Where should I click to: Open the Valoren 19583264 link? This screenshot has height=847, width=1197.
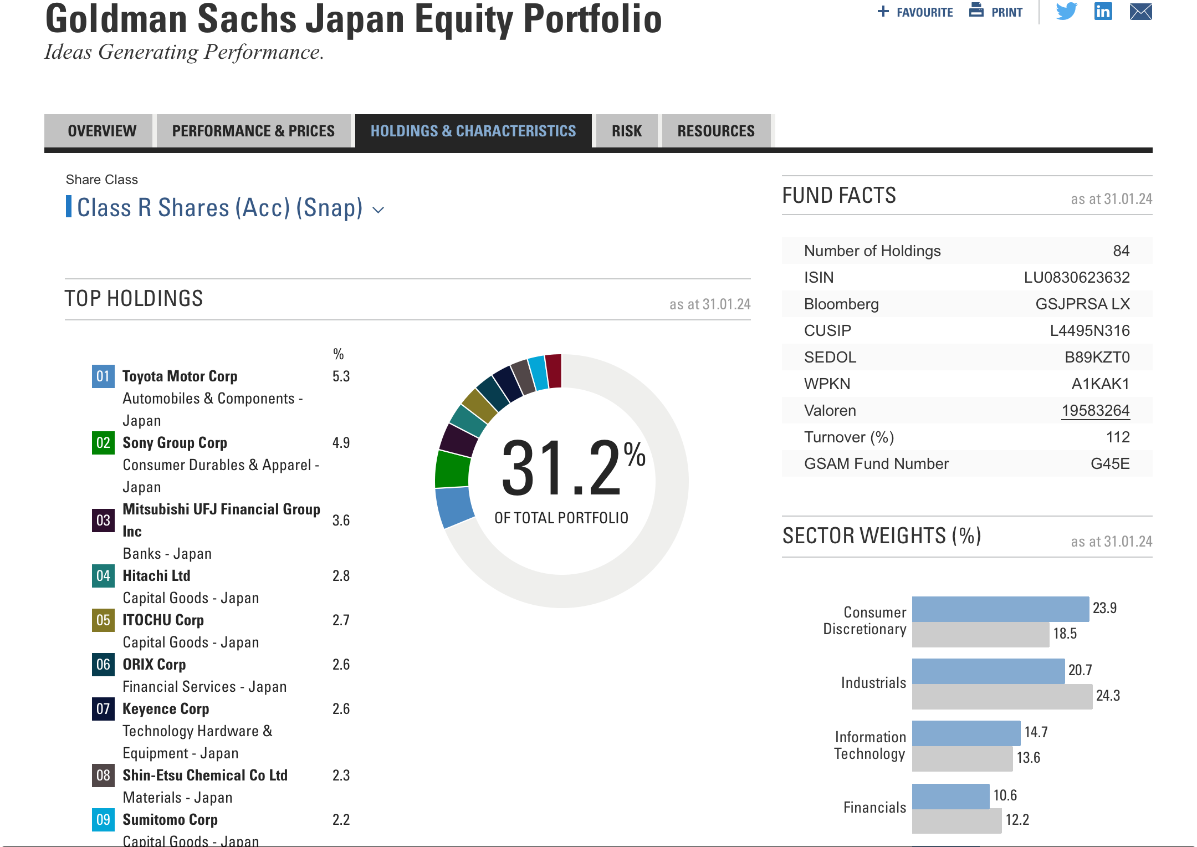coord(1095,411)
